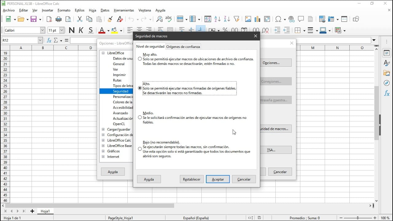Click the Insert comment icon

301,19
